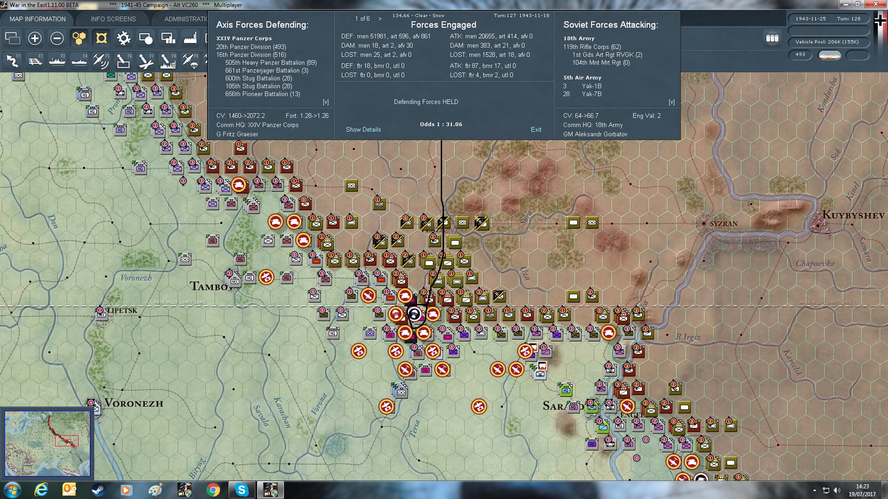Screen dimensions: 888x499
Task: Toggle the hex grid display
Action: pos(79,38)
